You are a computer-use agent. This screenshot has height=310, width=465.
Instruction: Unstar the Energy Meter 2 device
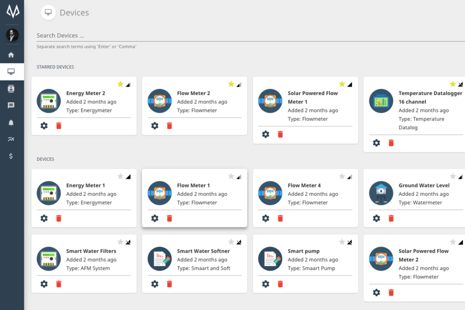click(x=120, y=84)
